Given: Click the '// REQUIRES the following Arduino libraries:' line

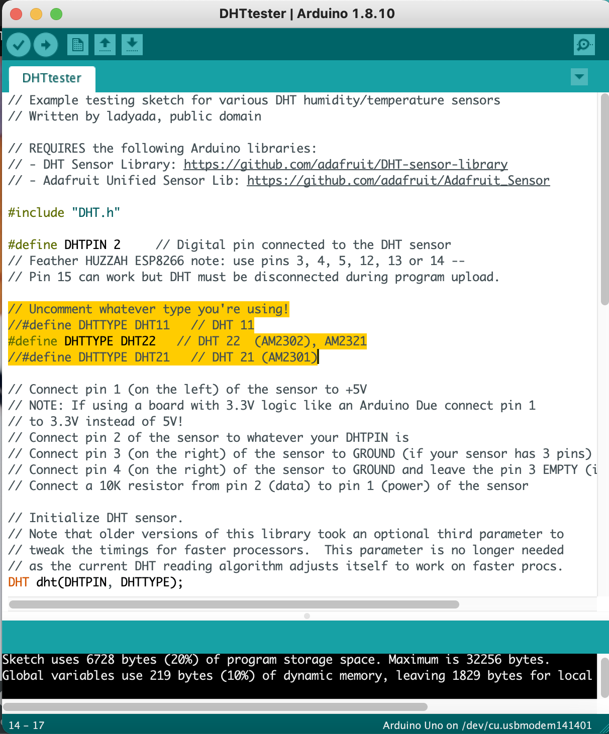Looking at the screenshot, I should [163, 149].
